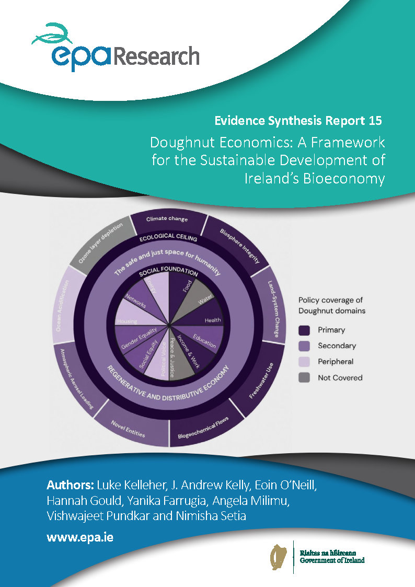
Task: Click the 'Ireland's Bioeconomy' title line
Action: click(x=314, y=178)
